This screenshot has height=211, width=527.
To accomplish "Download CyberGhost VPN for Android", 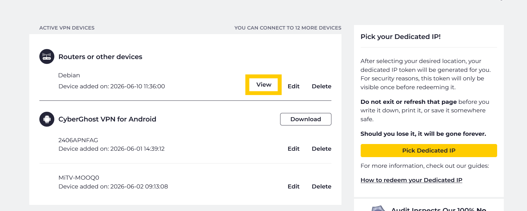I will 305,119.
